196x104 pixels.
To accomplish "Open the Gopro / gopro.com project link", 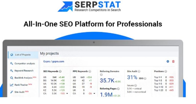I will (54, 61).
